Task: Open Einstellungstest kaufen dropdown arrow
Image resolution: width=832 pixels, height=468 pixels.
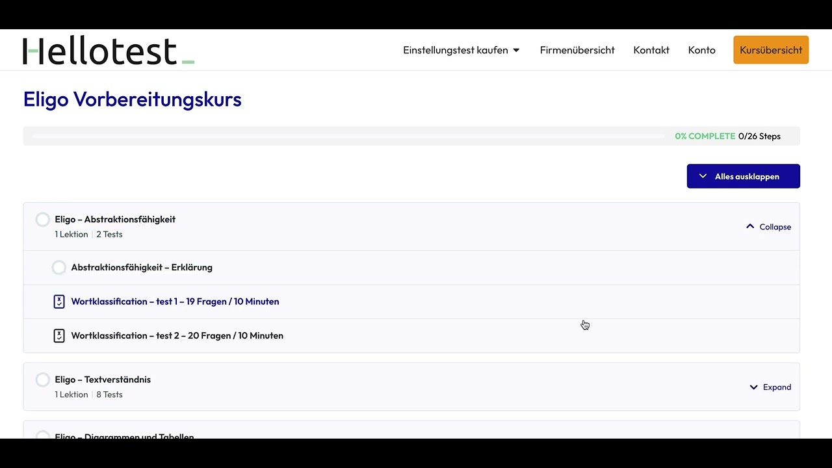Action: coord(517,50)
